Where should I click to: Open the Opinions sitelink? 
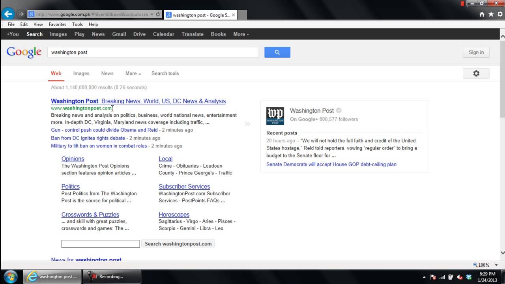73,159
